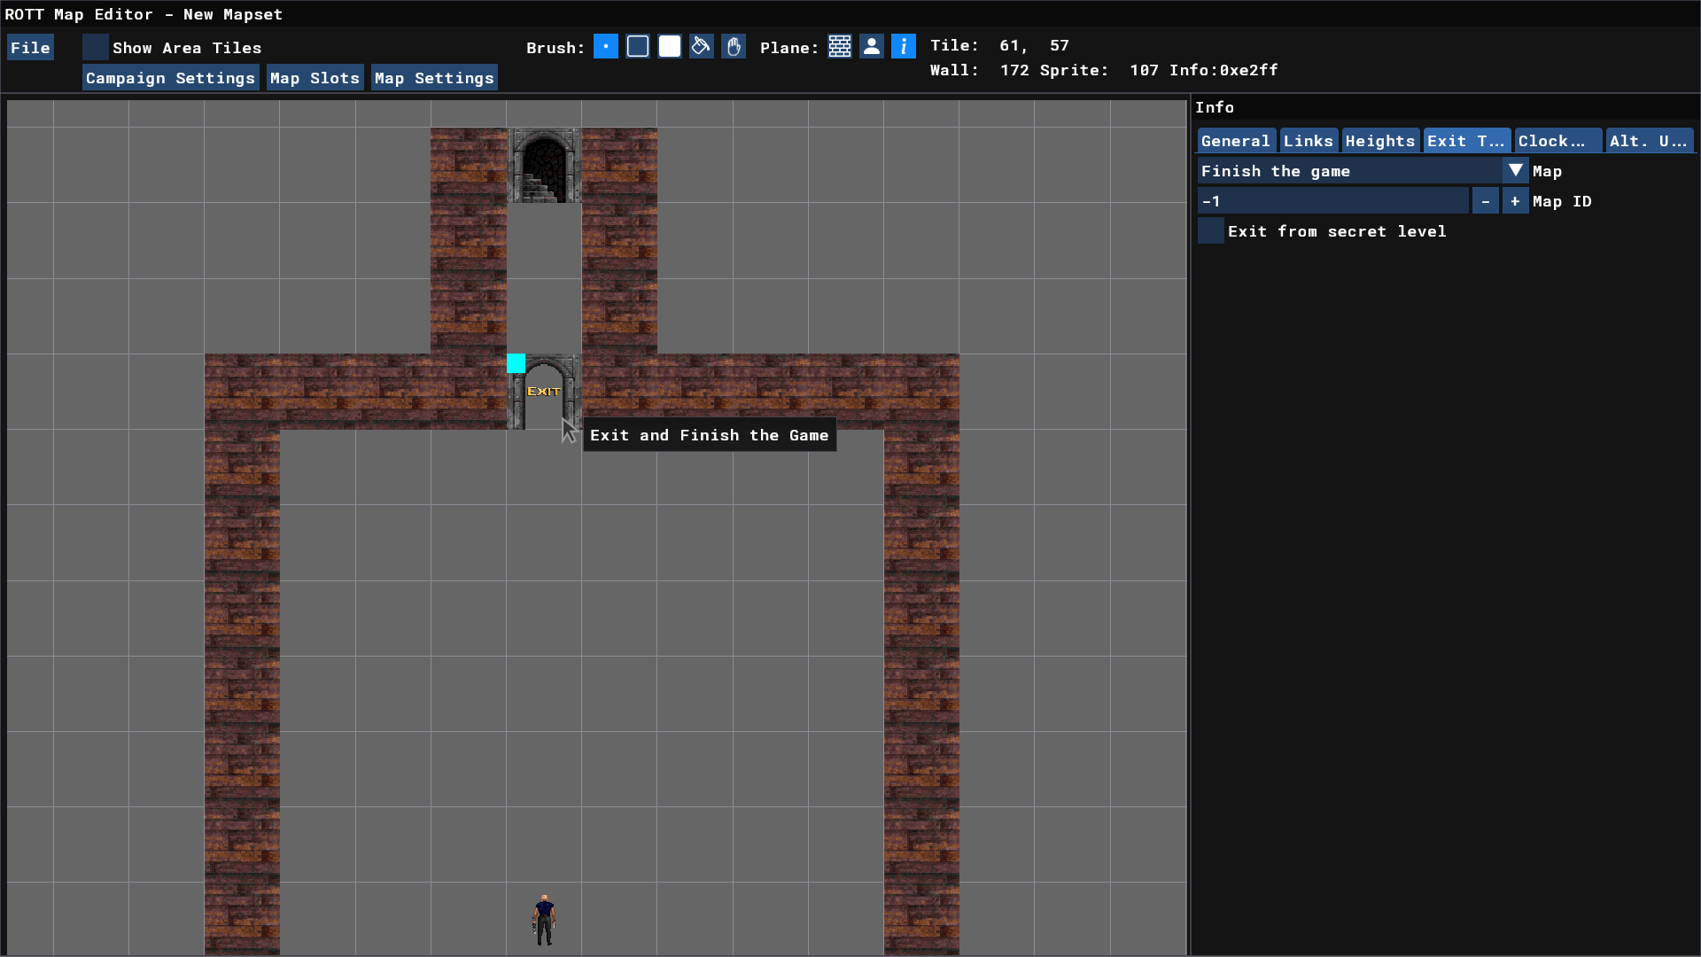The image size is (1701, 957).
Task: Switch to the info plane
Action: point(904,47)
